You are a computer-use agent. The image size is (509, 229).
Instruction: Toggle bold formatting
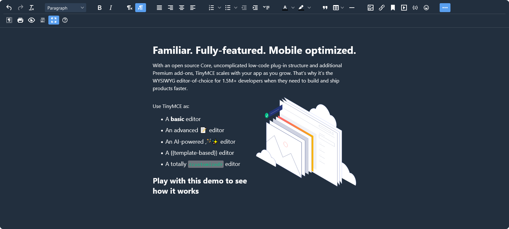[100, 8]
